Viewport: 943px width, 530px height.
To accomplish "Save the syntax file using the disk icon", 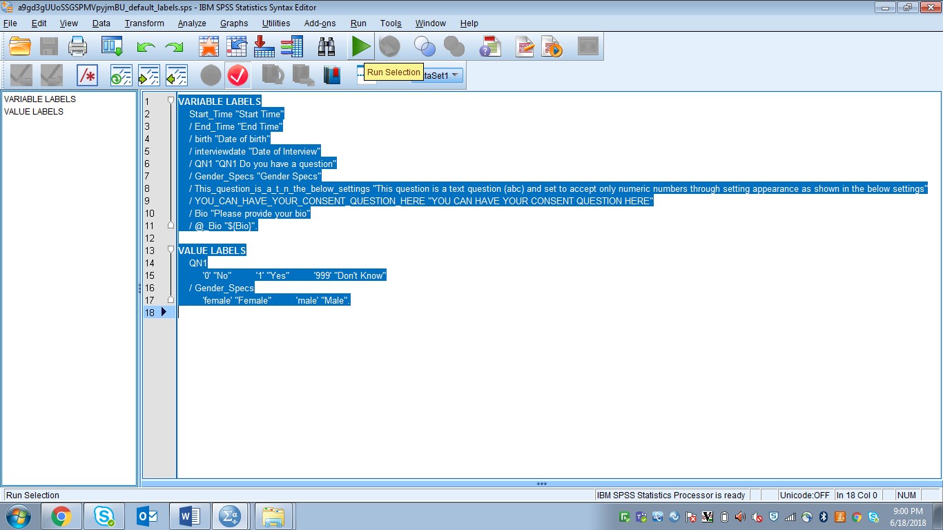I will (49, 46).
